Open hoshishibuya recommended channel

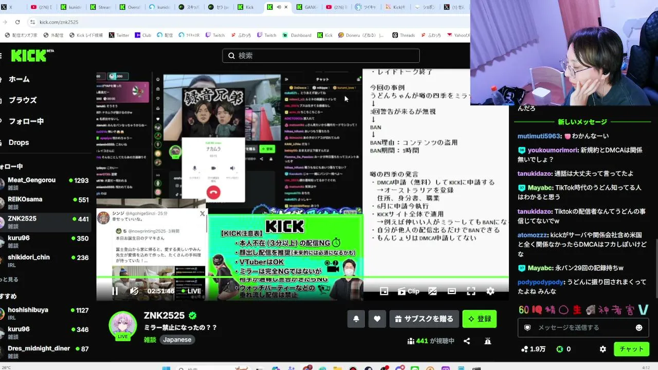pos(45,313)
